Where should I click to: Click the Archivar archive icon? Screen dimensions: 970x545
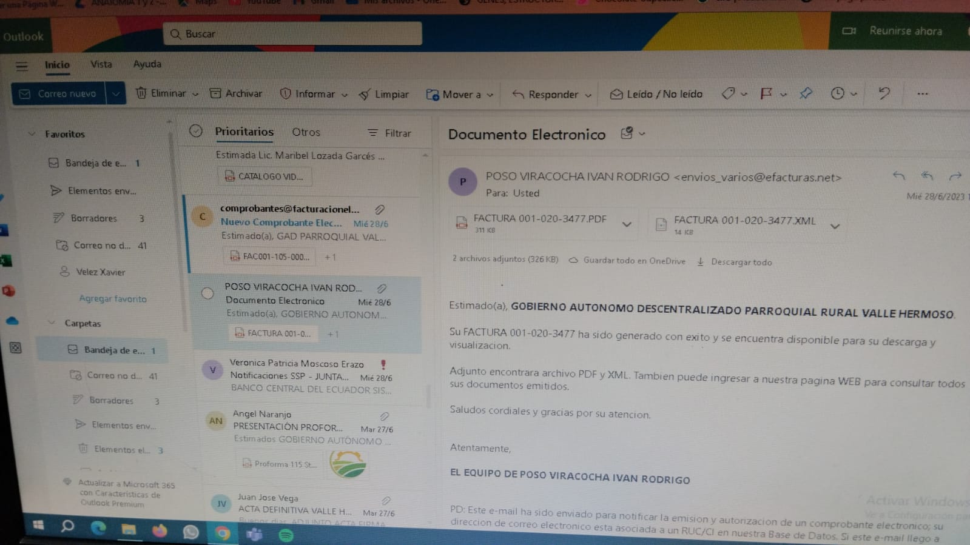[x=215, y=93]
